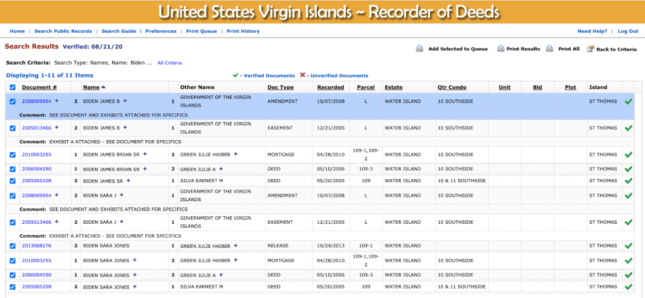Toggle the select-all checkbox in table header
Image resolution: width=645 pixels, height=298 pixels.
pyautogui.click(x=13, y=87)
